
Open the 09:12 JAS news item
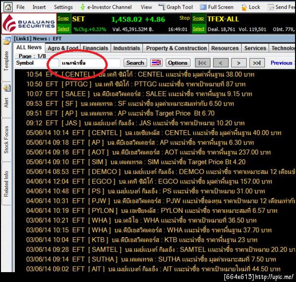tap(135, 123)
